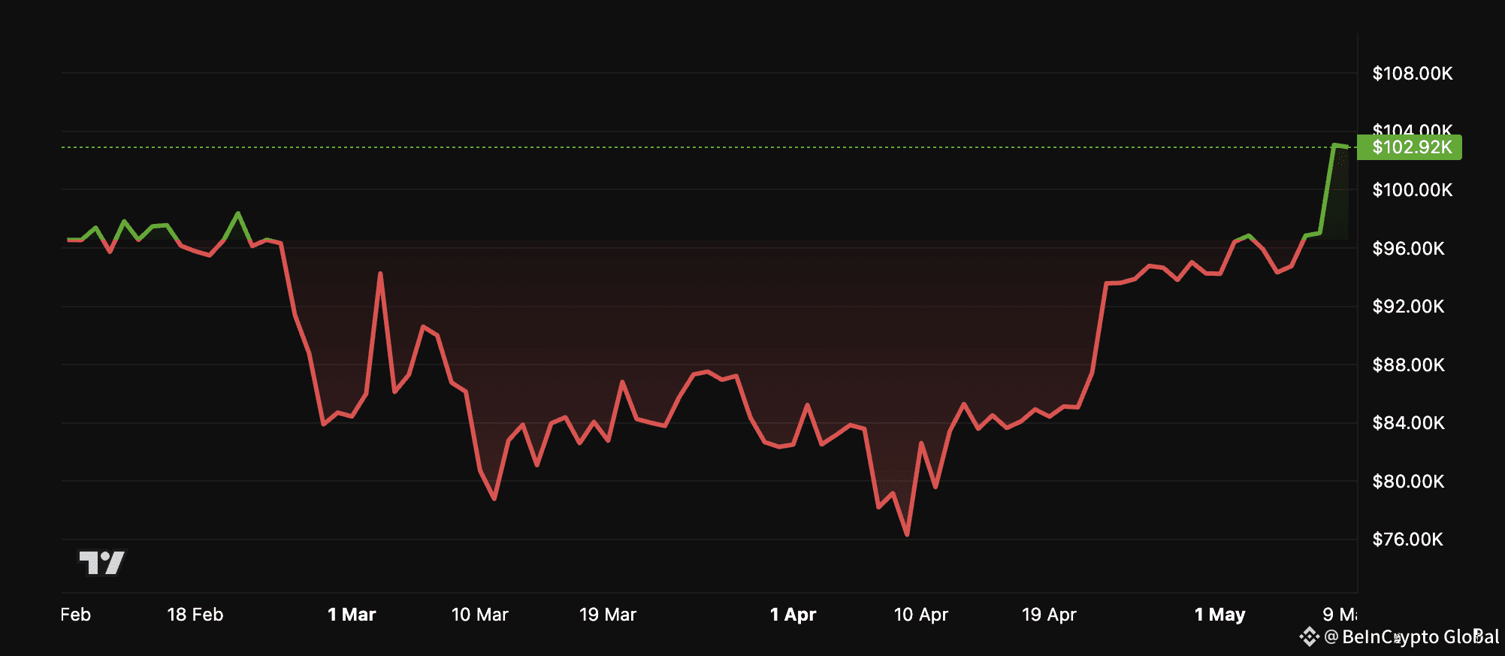Click the 10 Apr date label
The image size is (1505, 656).
[921, 615]
